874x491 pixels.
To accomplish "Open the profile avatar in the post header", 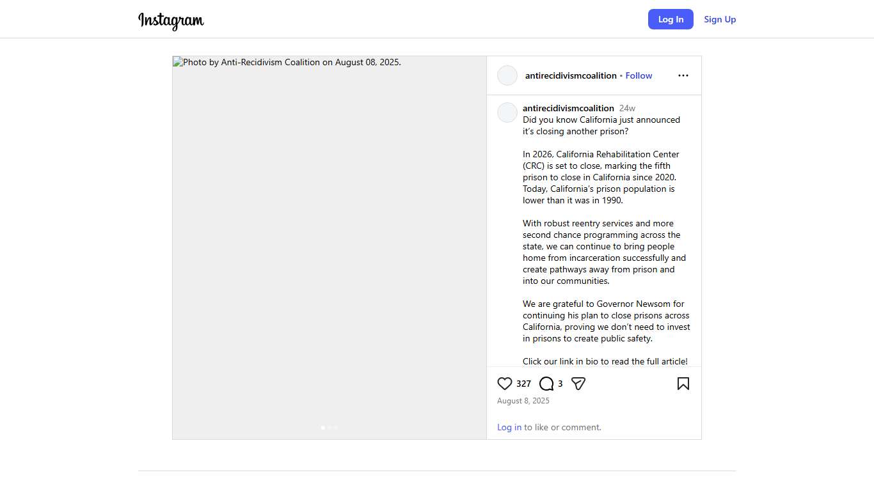I will [x=507, y=75].
